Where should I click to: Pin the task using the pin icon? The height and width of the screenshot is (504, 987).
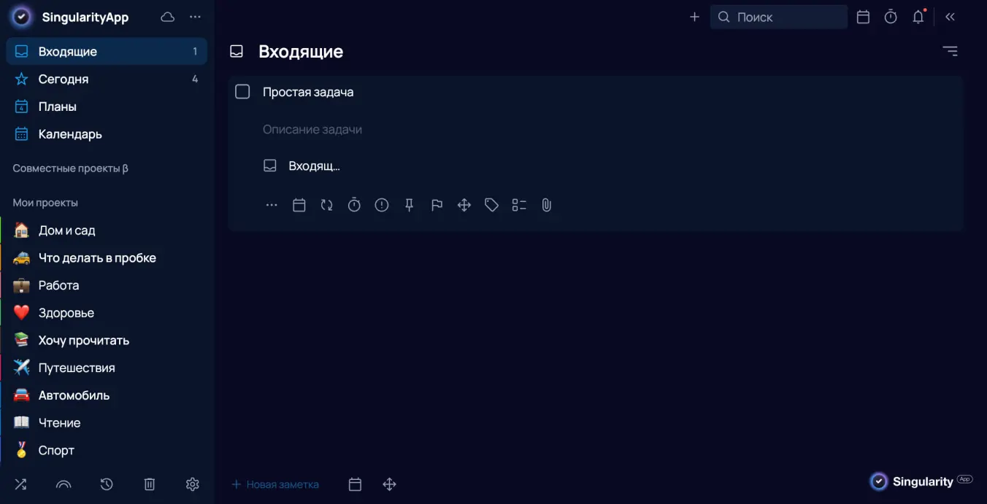(x=409, y=205)
